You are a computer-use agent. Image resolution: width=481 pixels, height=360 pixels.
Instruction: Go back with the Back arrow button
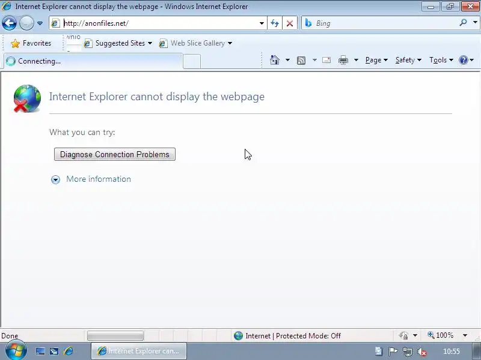(x=9, y=23)
